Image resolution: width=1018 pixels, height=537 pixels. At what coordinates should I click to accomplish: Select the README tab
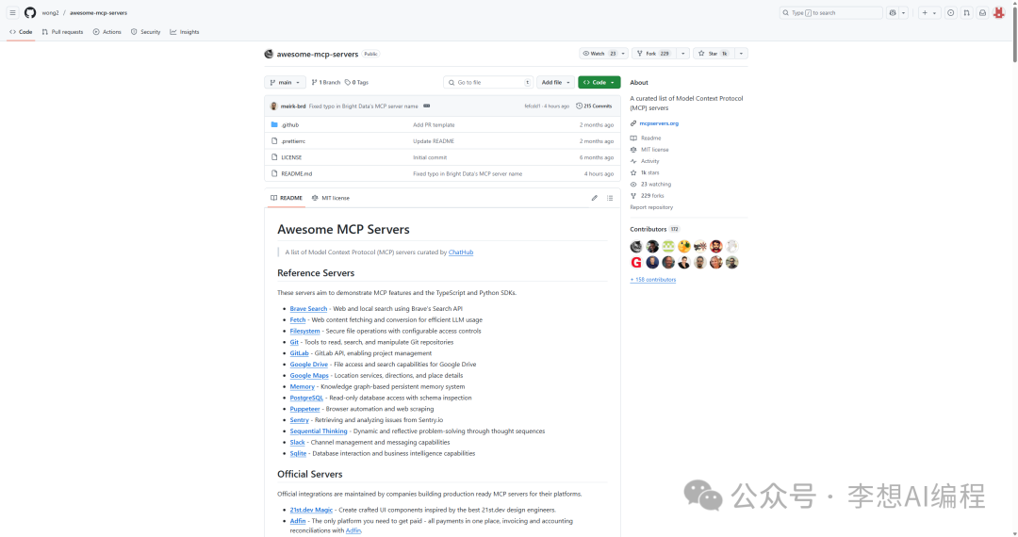[287, 198]
